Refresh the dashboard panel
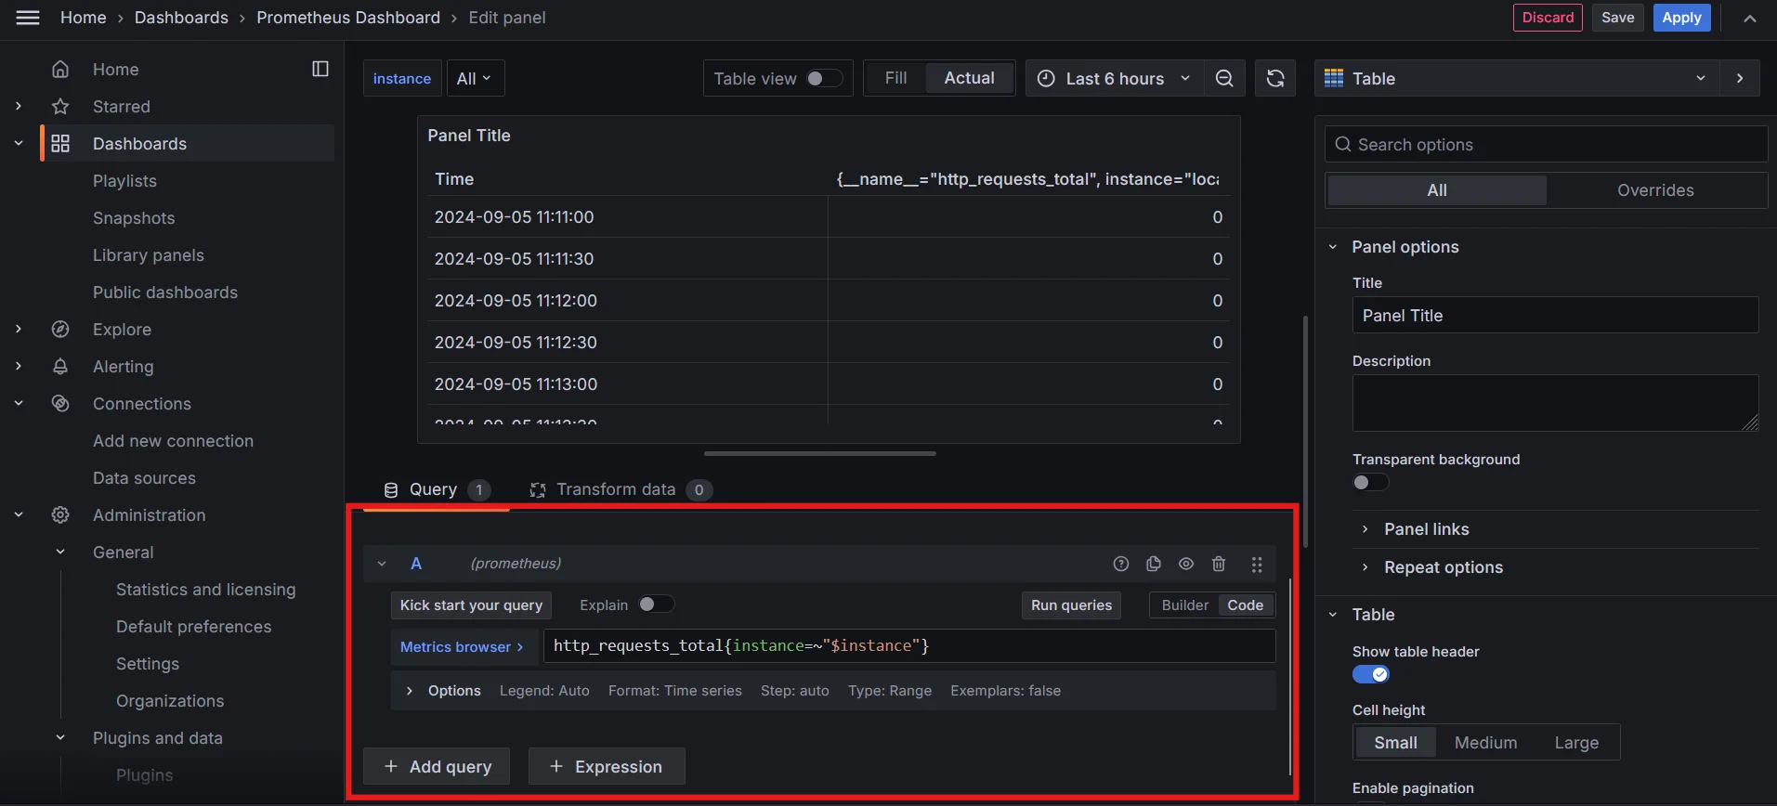 [1275, 79]
